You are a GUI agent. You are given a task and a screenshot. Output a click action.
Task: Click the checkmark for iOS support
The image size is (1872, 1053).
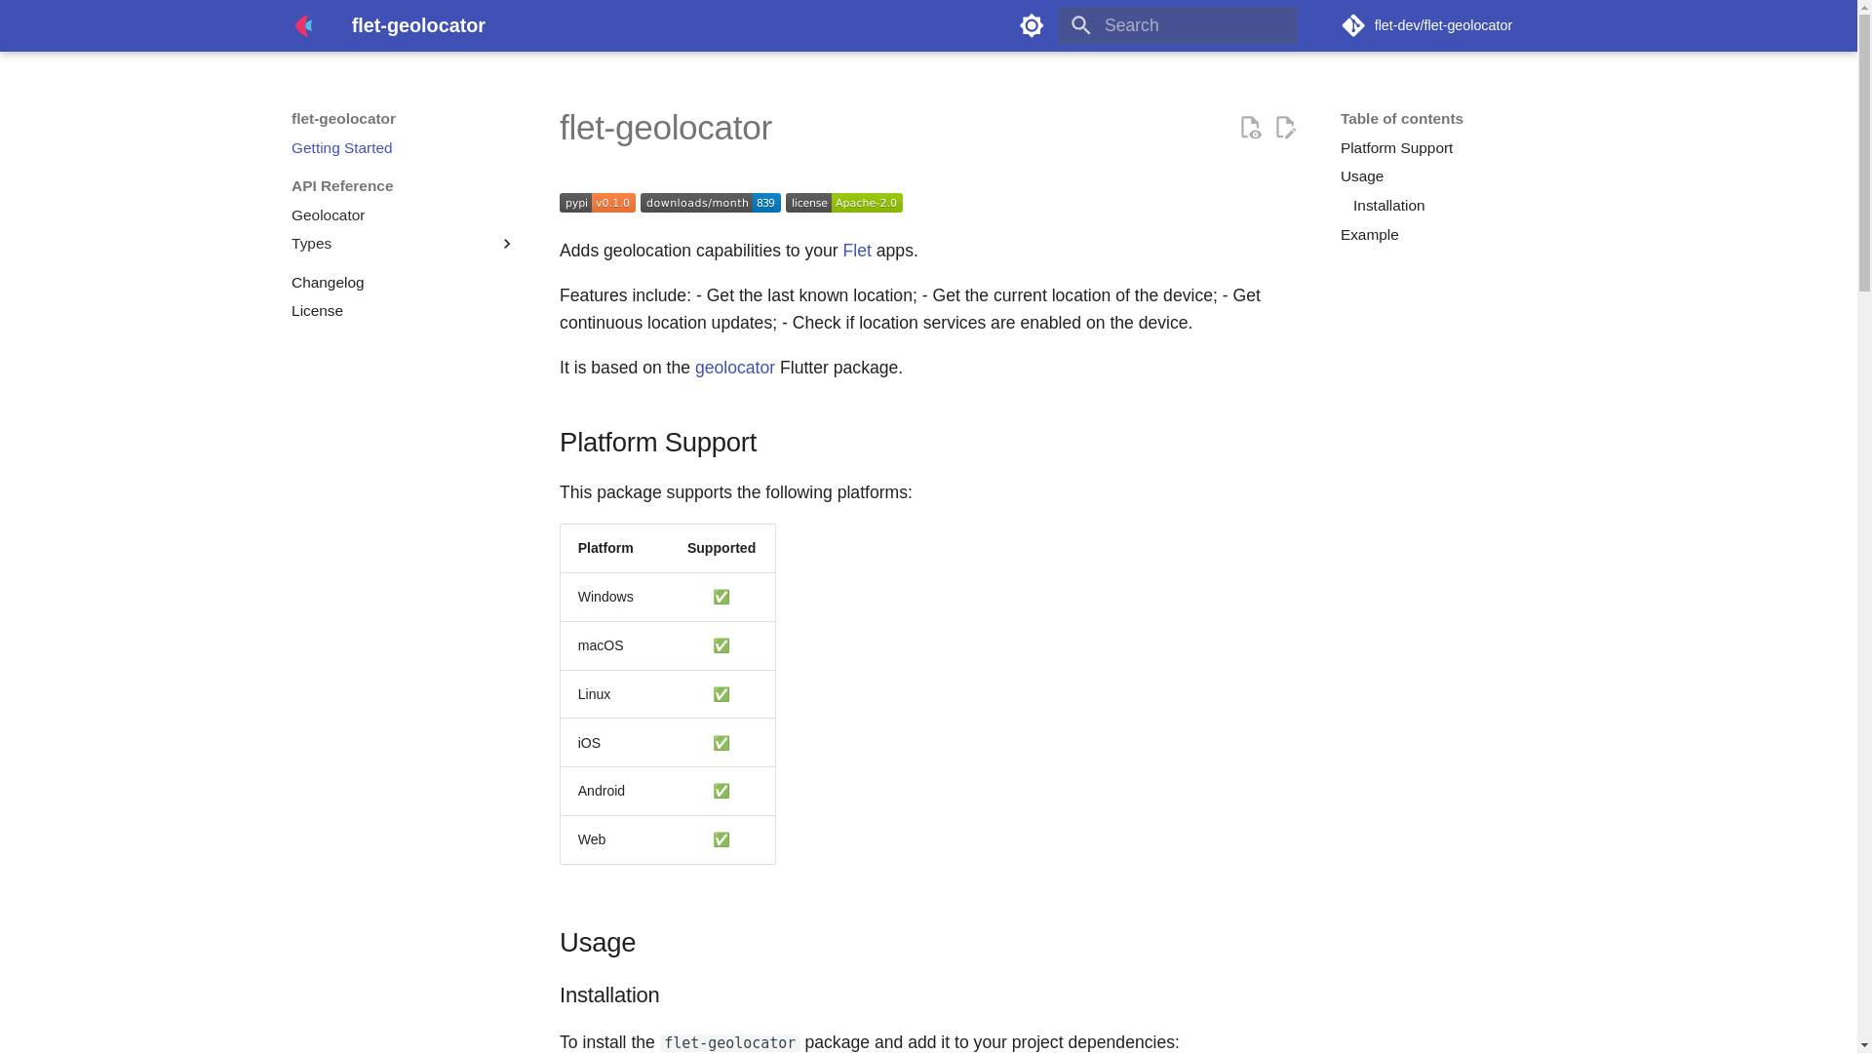(x=721, y=743)
